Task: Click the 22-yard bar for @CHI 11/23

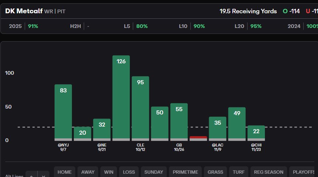Action: tap(256, 133)
